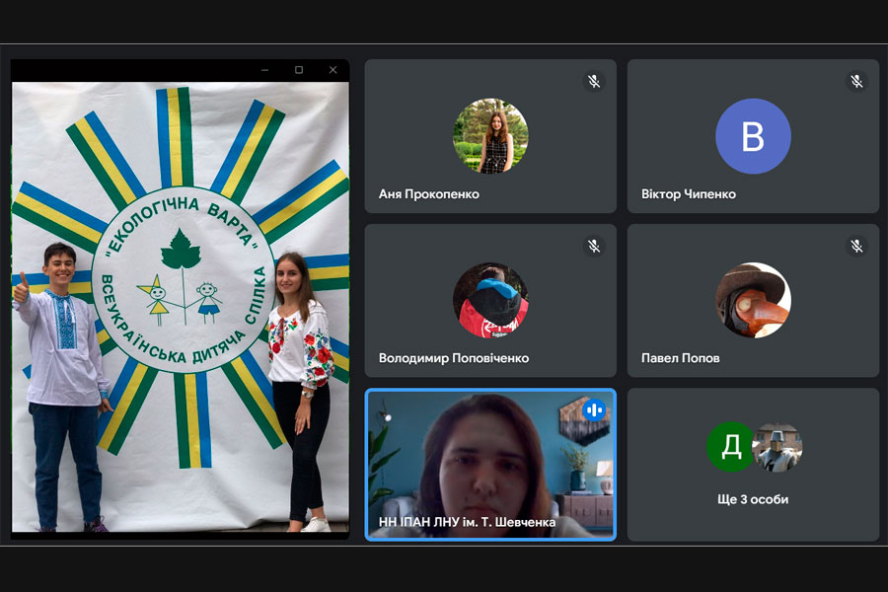Maximize the shared presentation window
The width and height of the screenshot is (888, 592).
tap(299, 70)
